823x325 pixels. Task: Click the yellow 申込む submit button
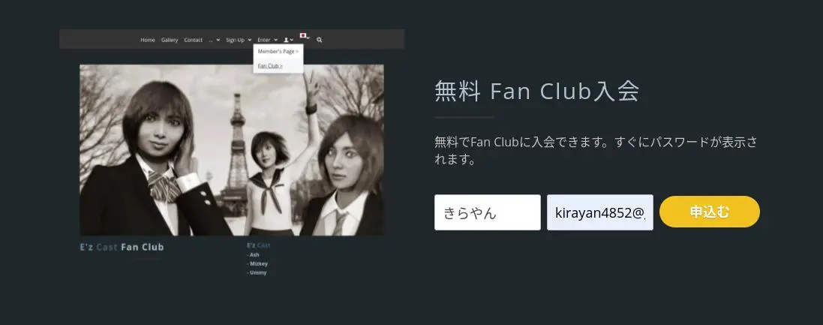pyautogui.click(x=709, y=212)
